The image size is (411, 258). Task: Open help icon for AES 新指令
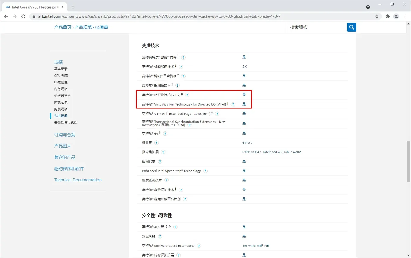[175, 227]
